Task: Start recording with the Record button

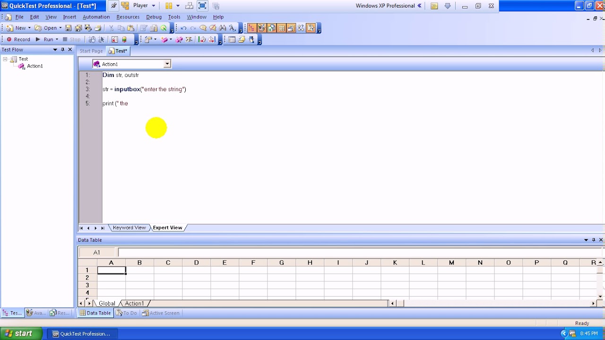Action: (x=18, y=40)
